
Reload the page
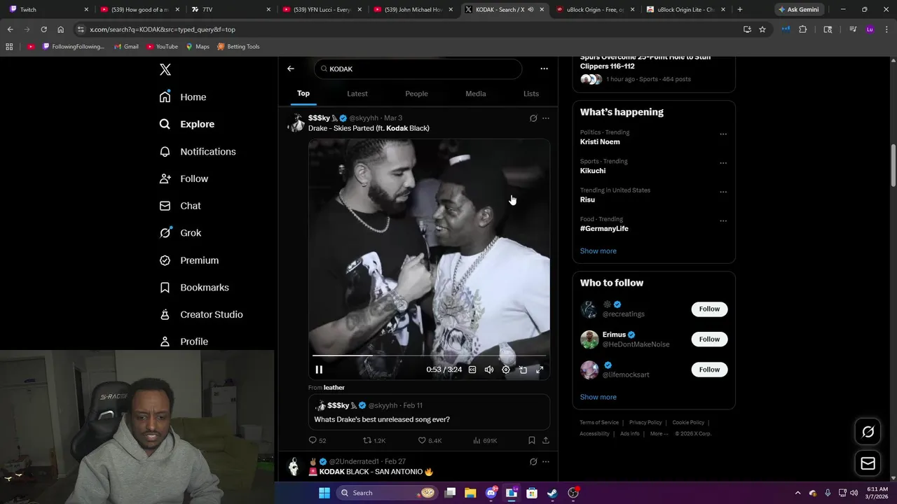(43, 29)
